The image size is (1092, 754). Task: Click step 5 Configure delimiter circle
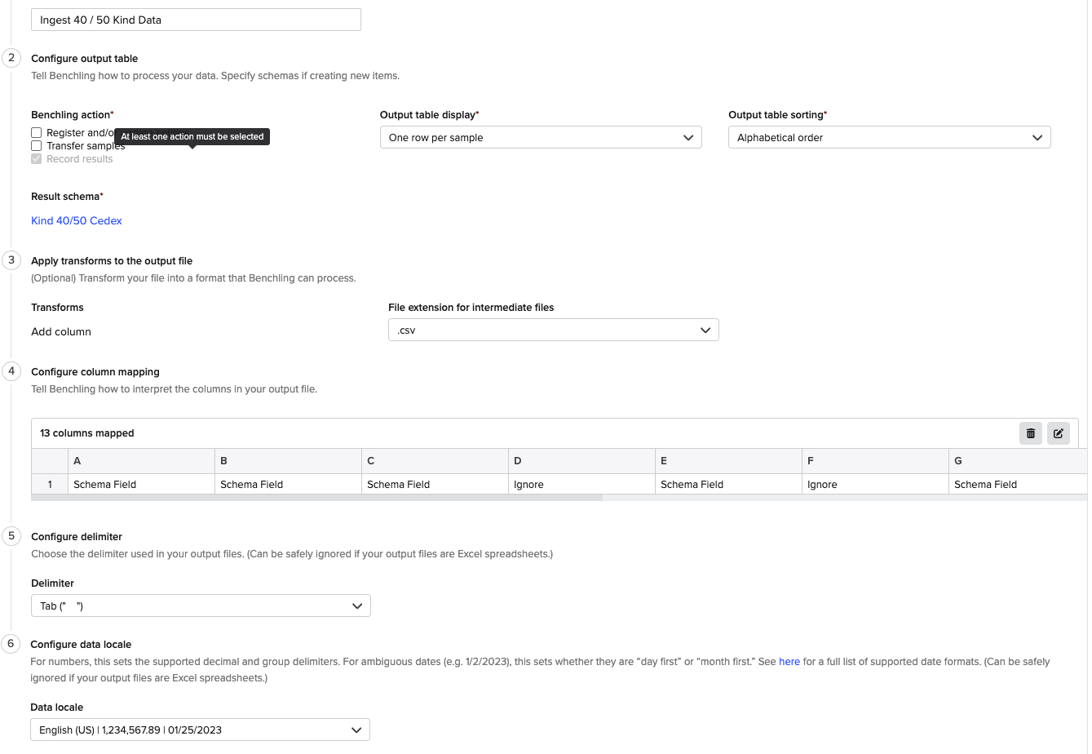point(11,536)
